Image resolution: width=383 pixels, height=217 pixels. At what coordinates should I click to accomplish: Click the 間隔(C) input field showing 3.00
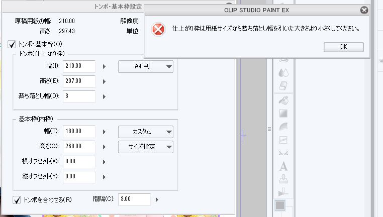click(x=134, y=199)
